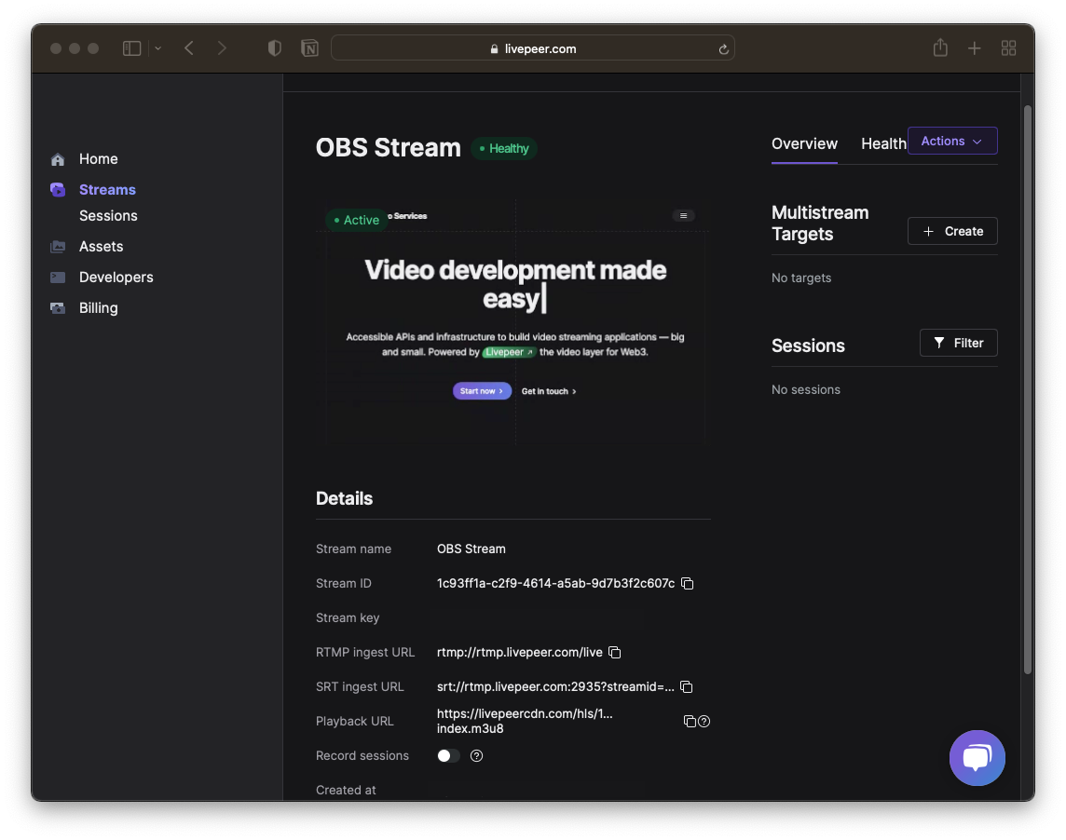
Task: Copy the Stream ID value
Action: (x=688, y=584)
